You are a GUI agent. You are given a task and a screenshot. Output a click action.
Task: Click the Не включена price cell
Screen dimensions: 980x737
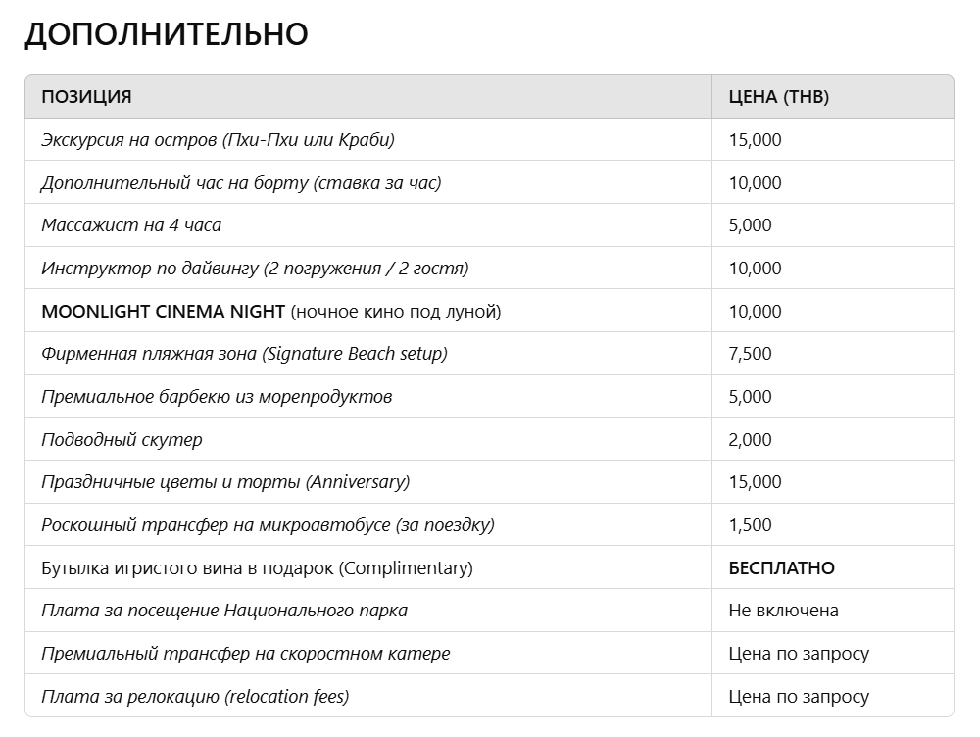pyautogui.click(x=783, y=611)
